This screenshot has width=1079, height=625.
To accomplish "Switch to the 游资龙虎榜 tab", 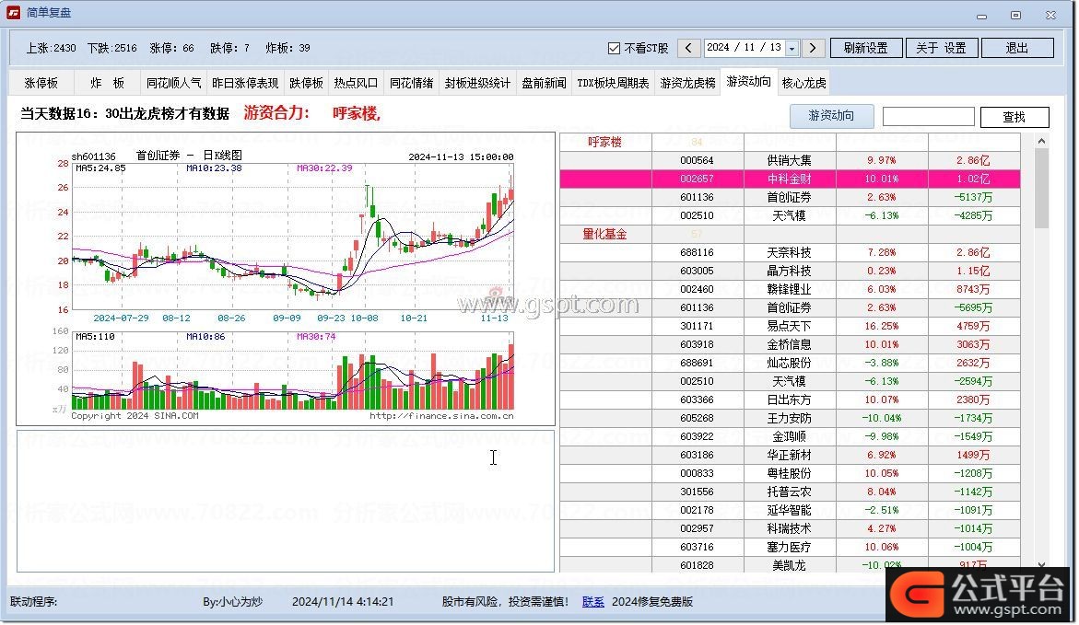I will 687,83.
